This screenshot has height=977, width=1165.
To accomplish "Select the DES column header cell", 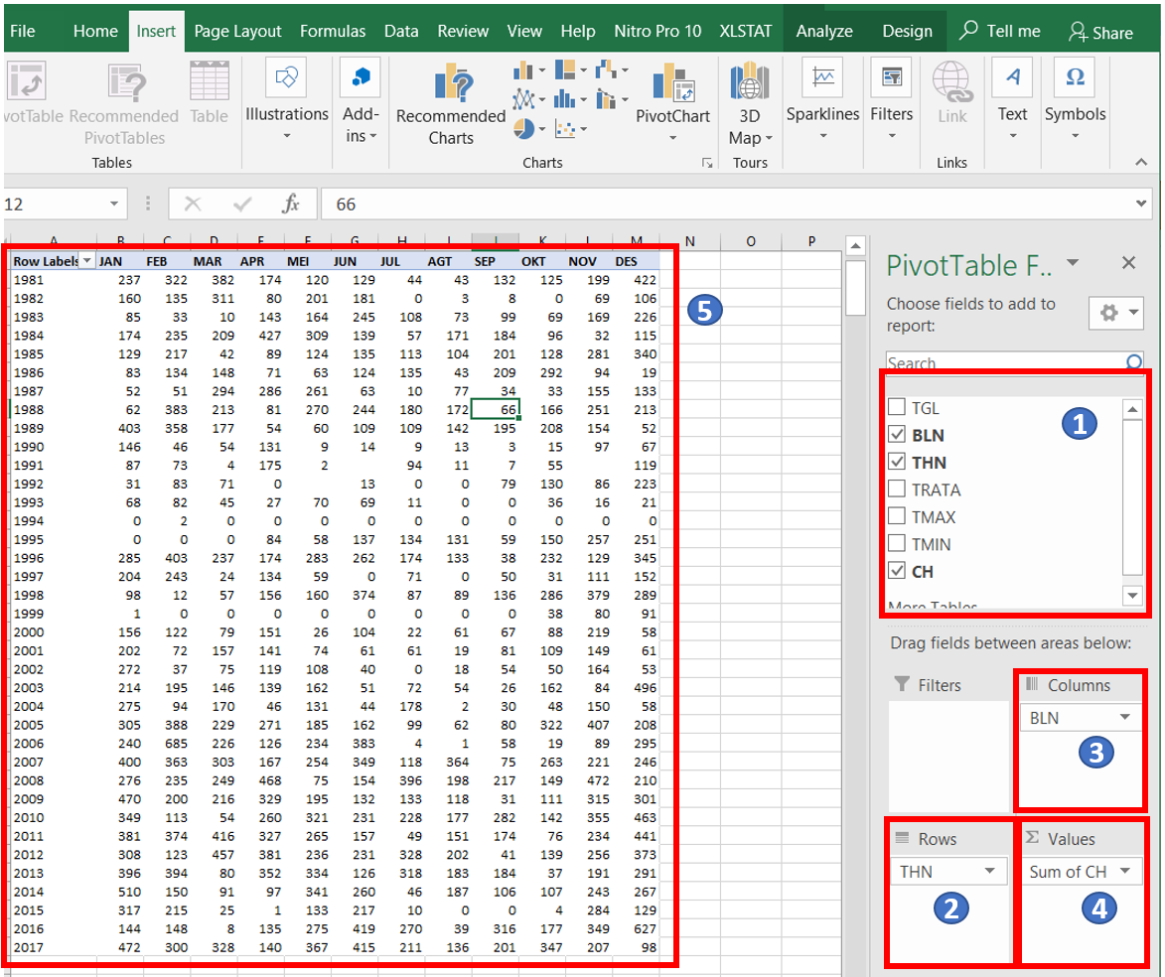I will tap(636, 261).
